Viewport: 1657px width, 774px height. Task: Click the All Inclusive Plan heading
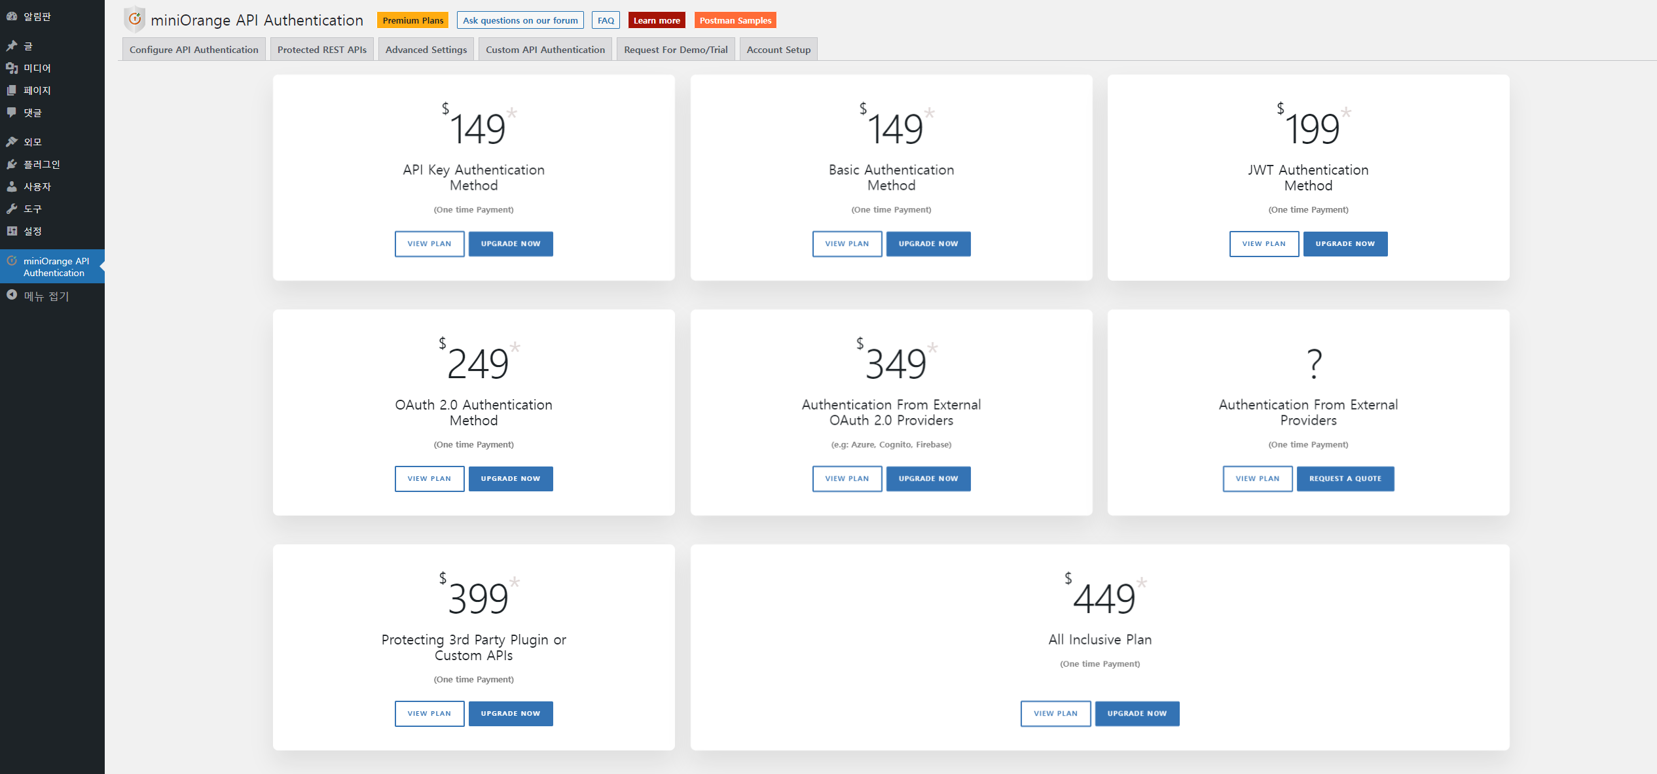pos(1100,639)
